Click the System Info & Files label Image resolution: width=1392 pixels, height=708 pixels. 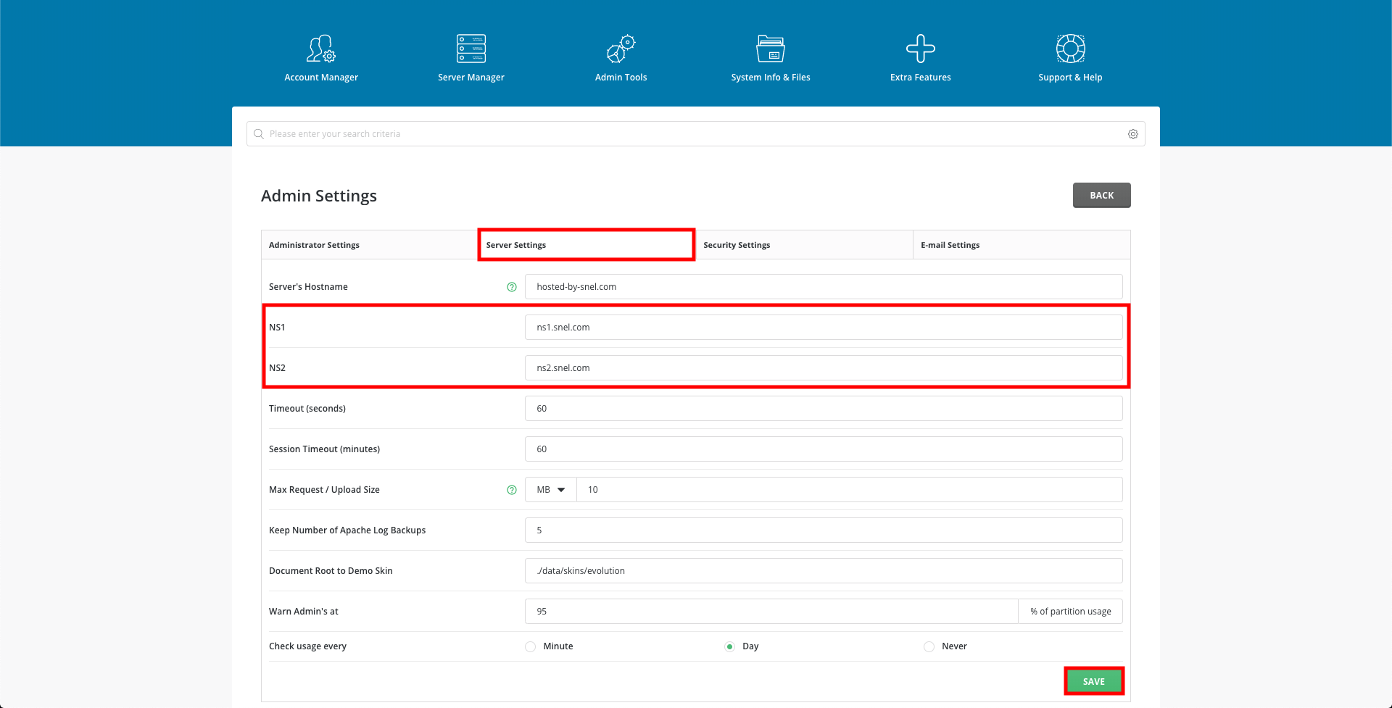[771, 78]
